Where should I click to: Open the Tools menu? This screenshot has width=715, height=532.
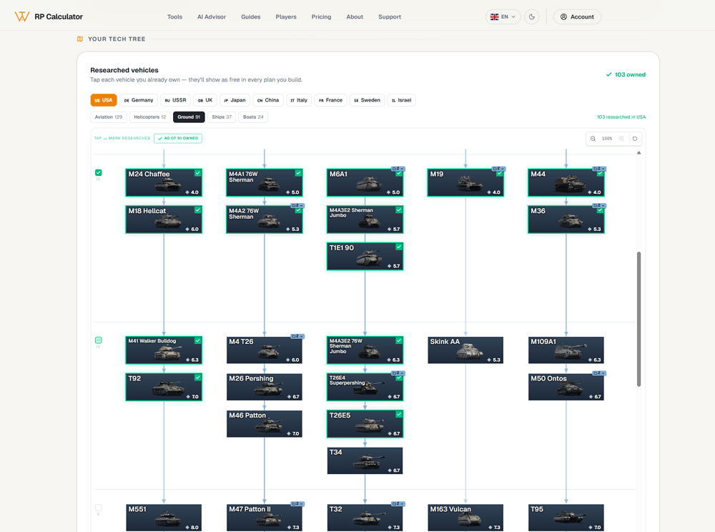point(174,17)
